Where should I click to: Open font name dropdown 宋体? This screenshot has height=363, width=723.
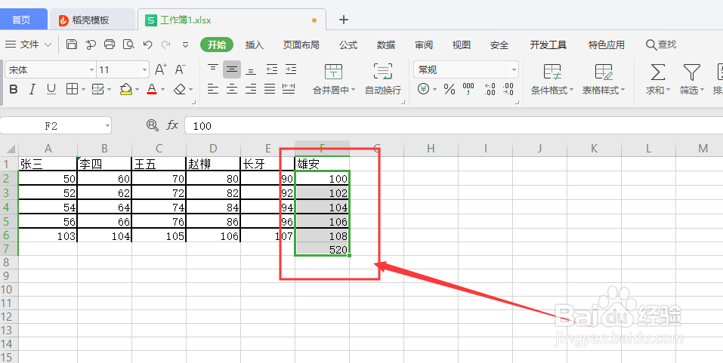coord(91,70)
